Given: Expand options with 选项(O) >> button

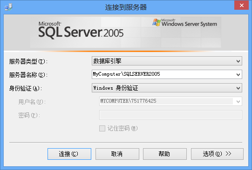Looking at the screenshot, I should coord(217,154).
